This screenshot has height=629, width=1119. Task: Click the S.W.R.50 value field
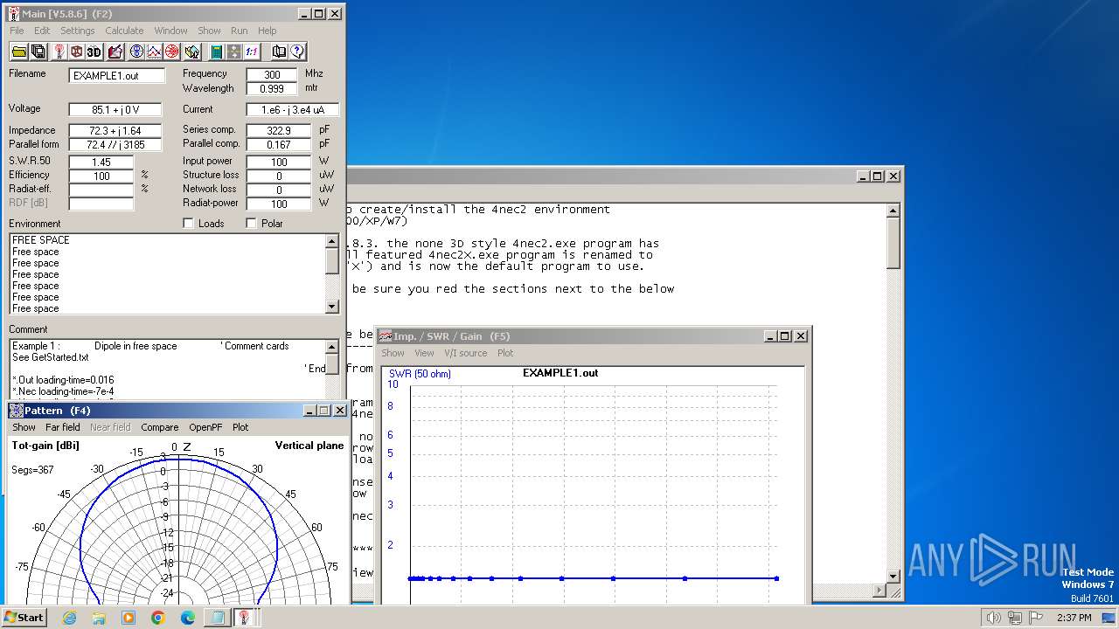[x=101, y=162]
